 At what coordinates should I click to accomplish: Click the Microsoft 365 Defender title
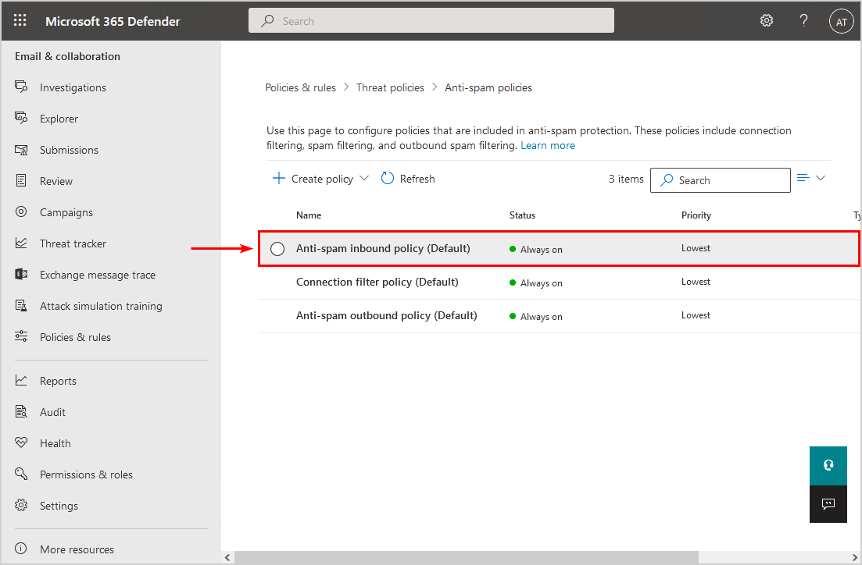[x=113, y=21]
